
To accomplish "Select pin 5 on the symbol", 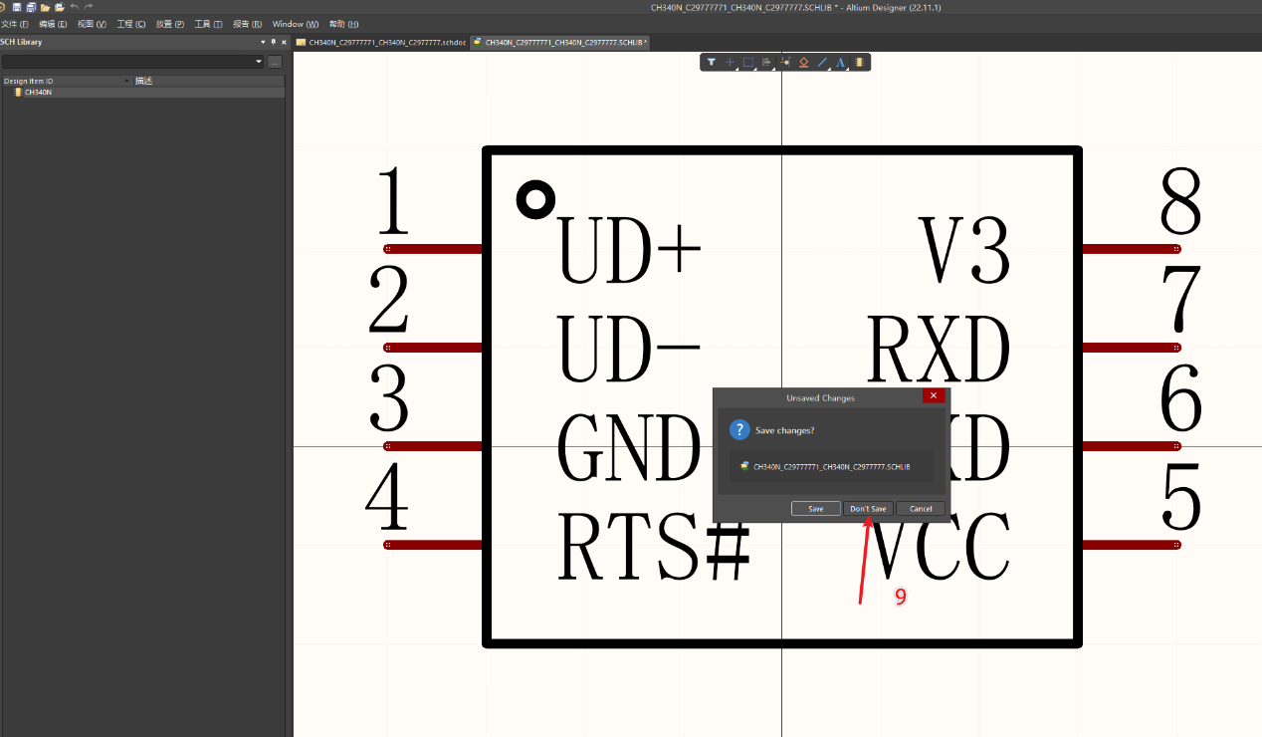I will click(1132, 545).
